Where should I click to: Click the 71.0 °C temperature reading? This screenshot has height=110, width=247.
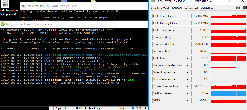[x=200, y=30]
